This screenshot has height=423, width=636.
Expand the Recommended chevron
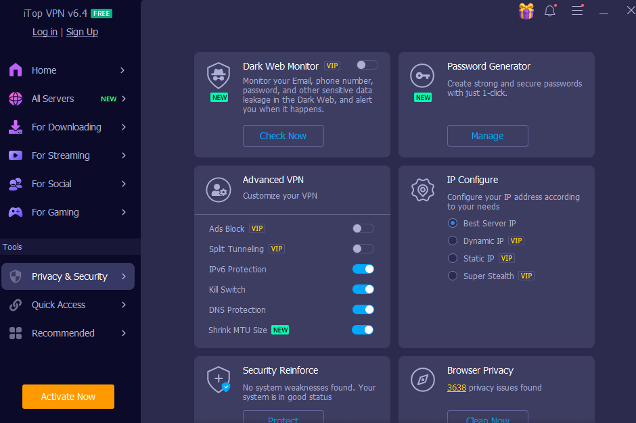coord(124,333)
